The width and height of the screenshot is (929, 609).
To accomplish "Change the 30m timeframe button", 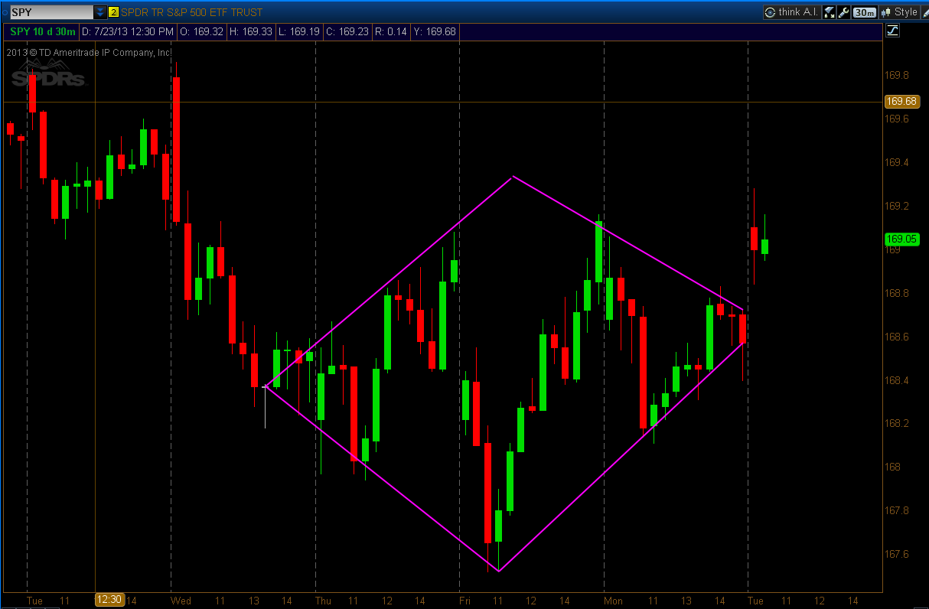I will 865,12.
